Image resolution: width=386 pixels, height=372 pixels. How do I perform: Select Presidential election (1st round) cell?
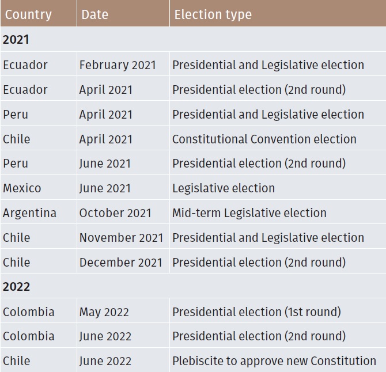point(278,311)
